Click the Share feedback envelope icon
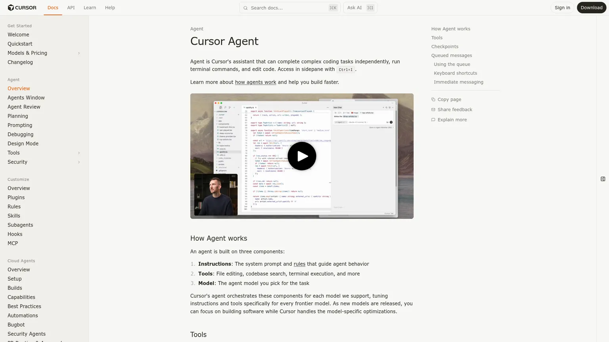The image size is (609, 342). click(433, 110)
